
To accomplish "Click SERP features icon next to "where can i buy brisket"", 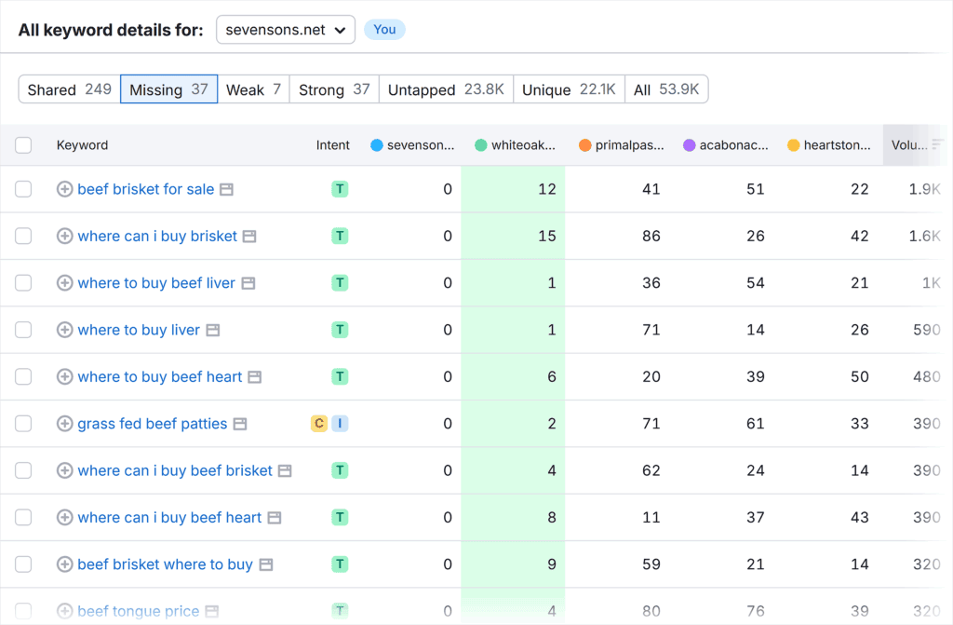I will pos(248,235).
